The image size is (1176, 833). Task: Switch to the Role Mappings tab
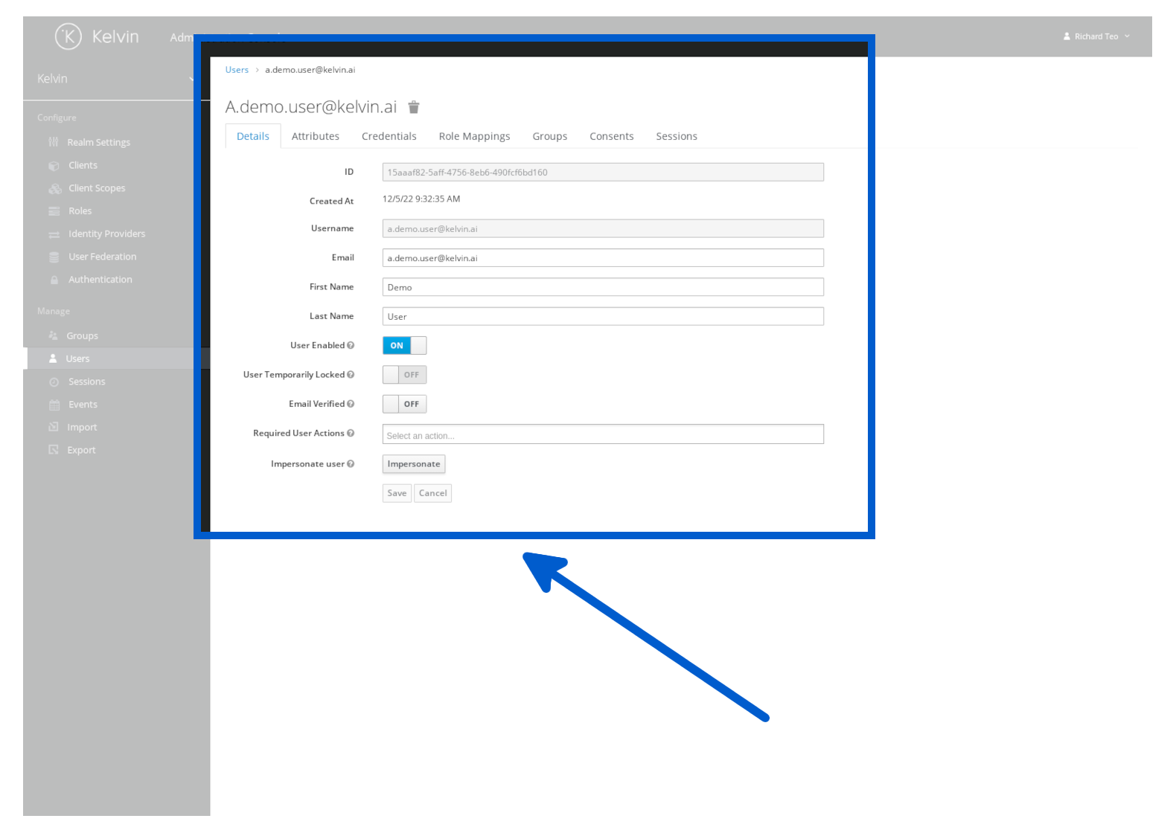coord(474,136)
